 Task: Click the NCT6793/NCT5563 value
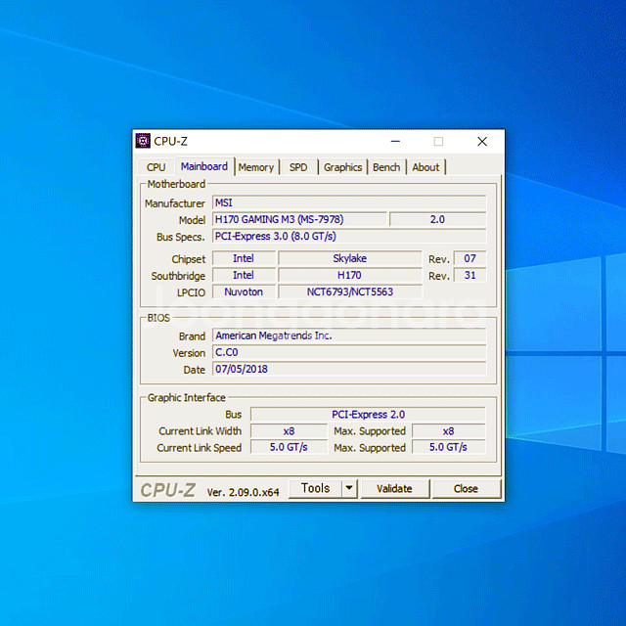[350, 291]
